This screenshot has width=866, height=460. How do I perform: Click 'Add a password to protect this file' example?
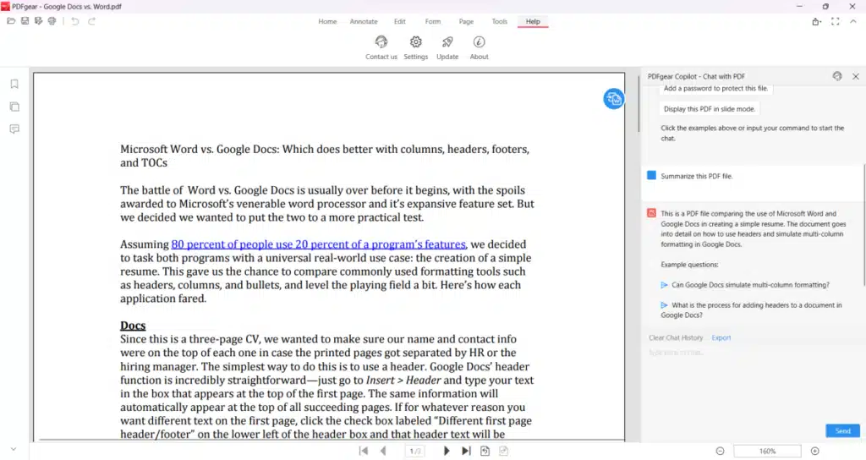715,89
